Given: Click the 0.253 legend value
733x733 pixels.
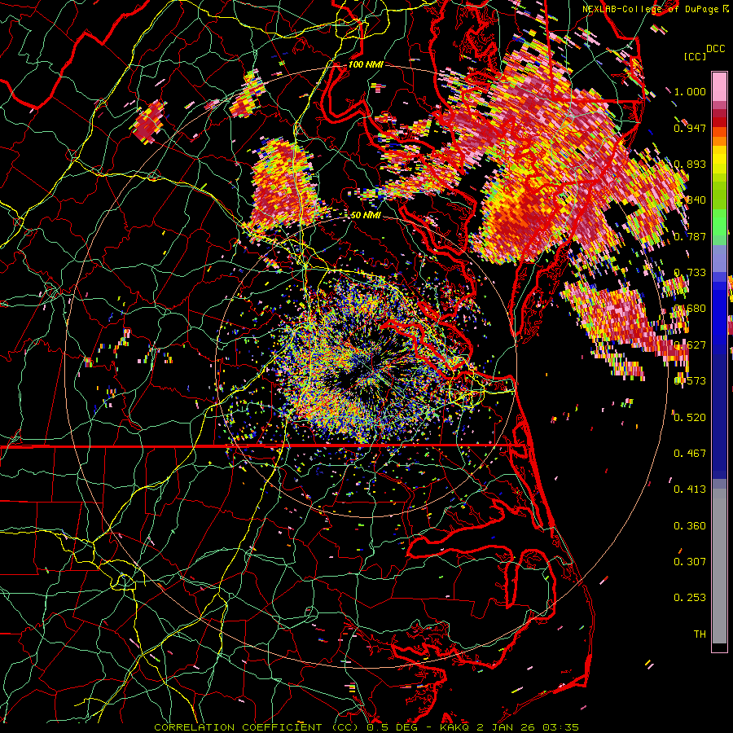Looking at the screenshot, I should (x=690, y=598).
